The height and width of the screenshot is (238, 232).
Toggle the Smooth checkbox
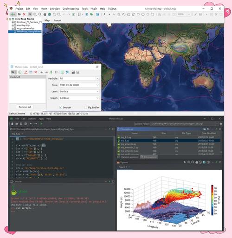click(61, 107)
